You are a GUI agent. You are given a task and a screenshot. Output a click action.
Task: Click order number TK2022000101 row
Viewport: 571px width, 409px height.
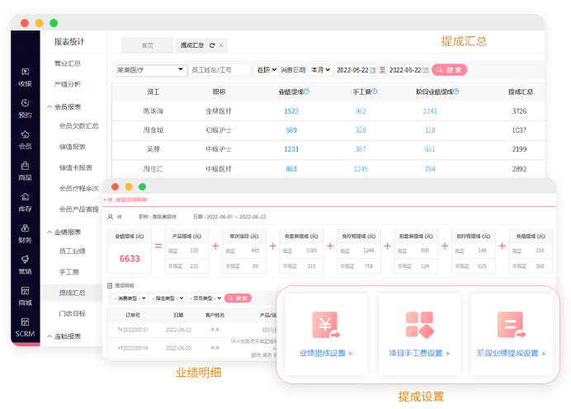(x=133, y=330)
